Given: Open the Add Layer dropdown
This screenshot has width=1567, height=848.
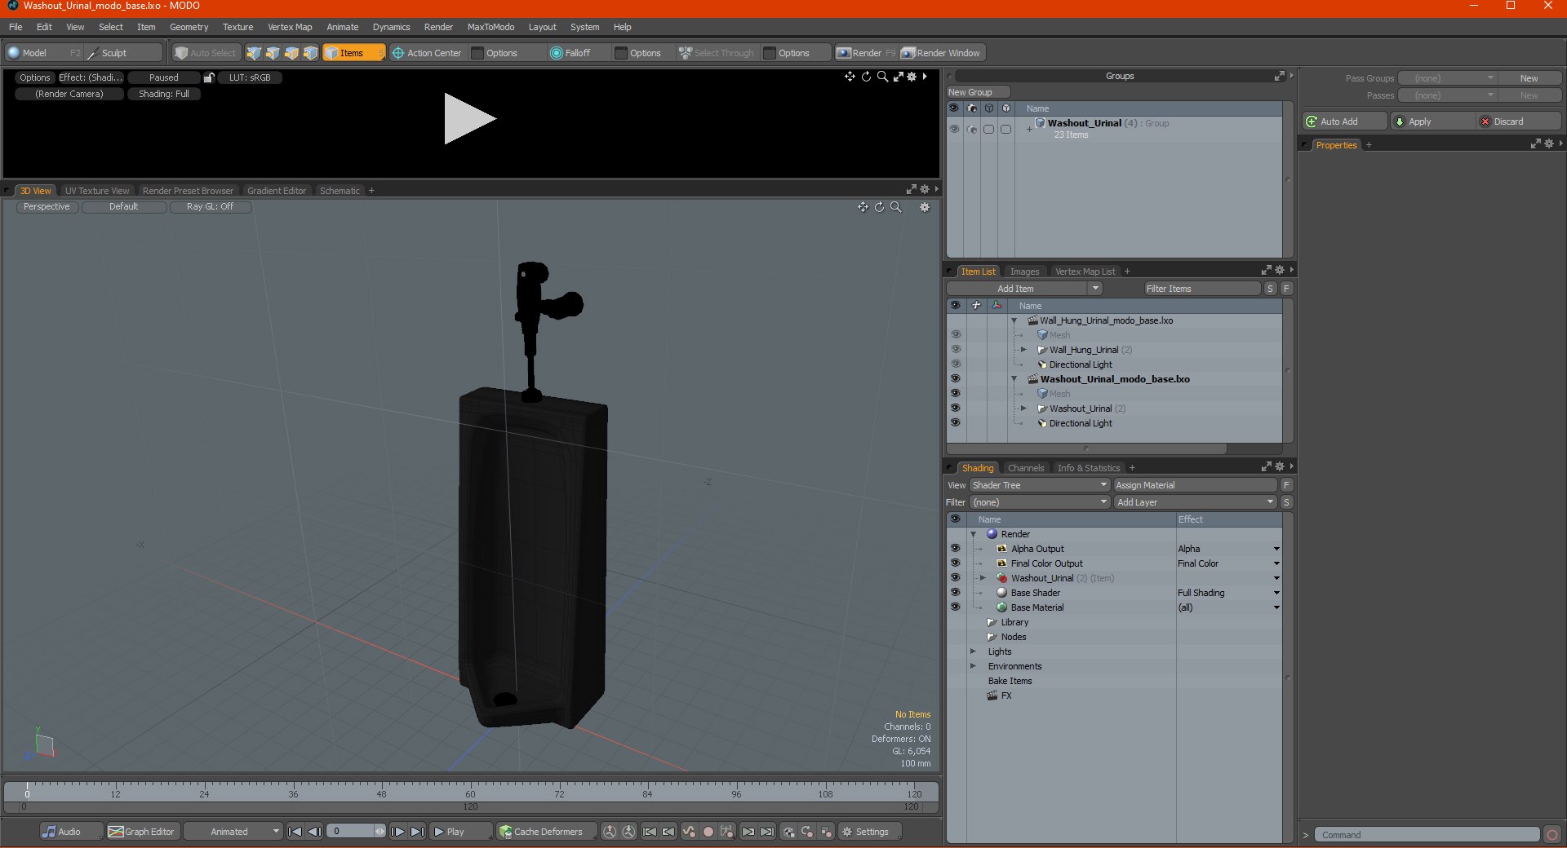Looking at the screenshot, I should pyautogui.click(x=1195, y=502).
